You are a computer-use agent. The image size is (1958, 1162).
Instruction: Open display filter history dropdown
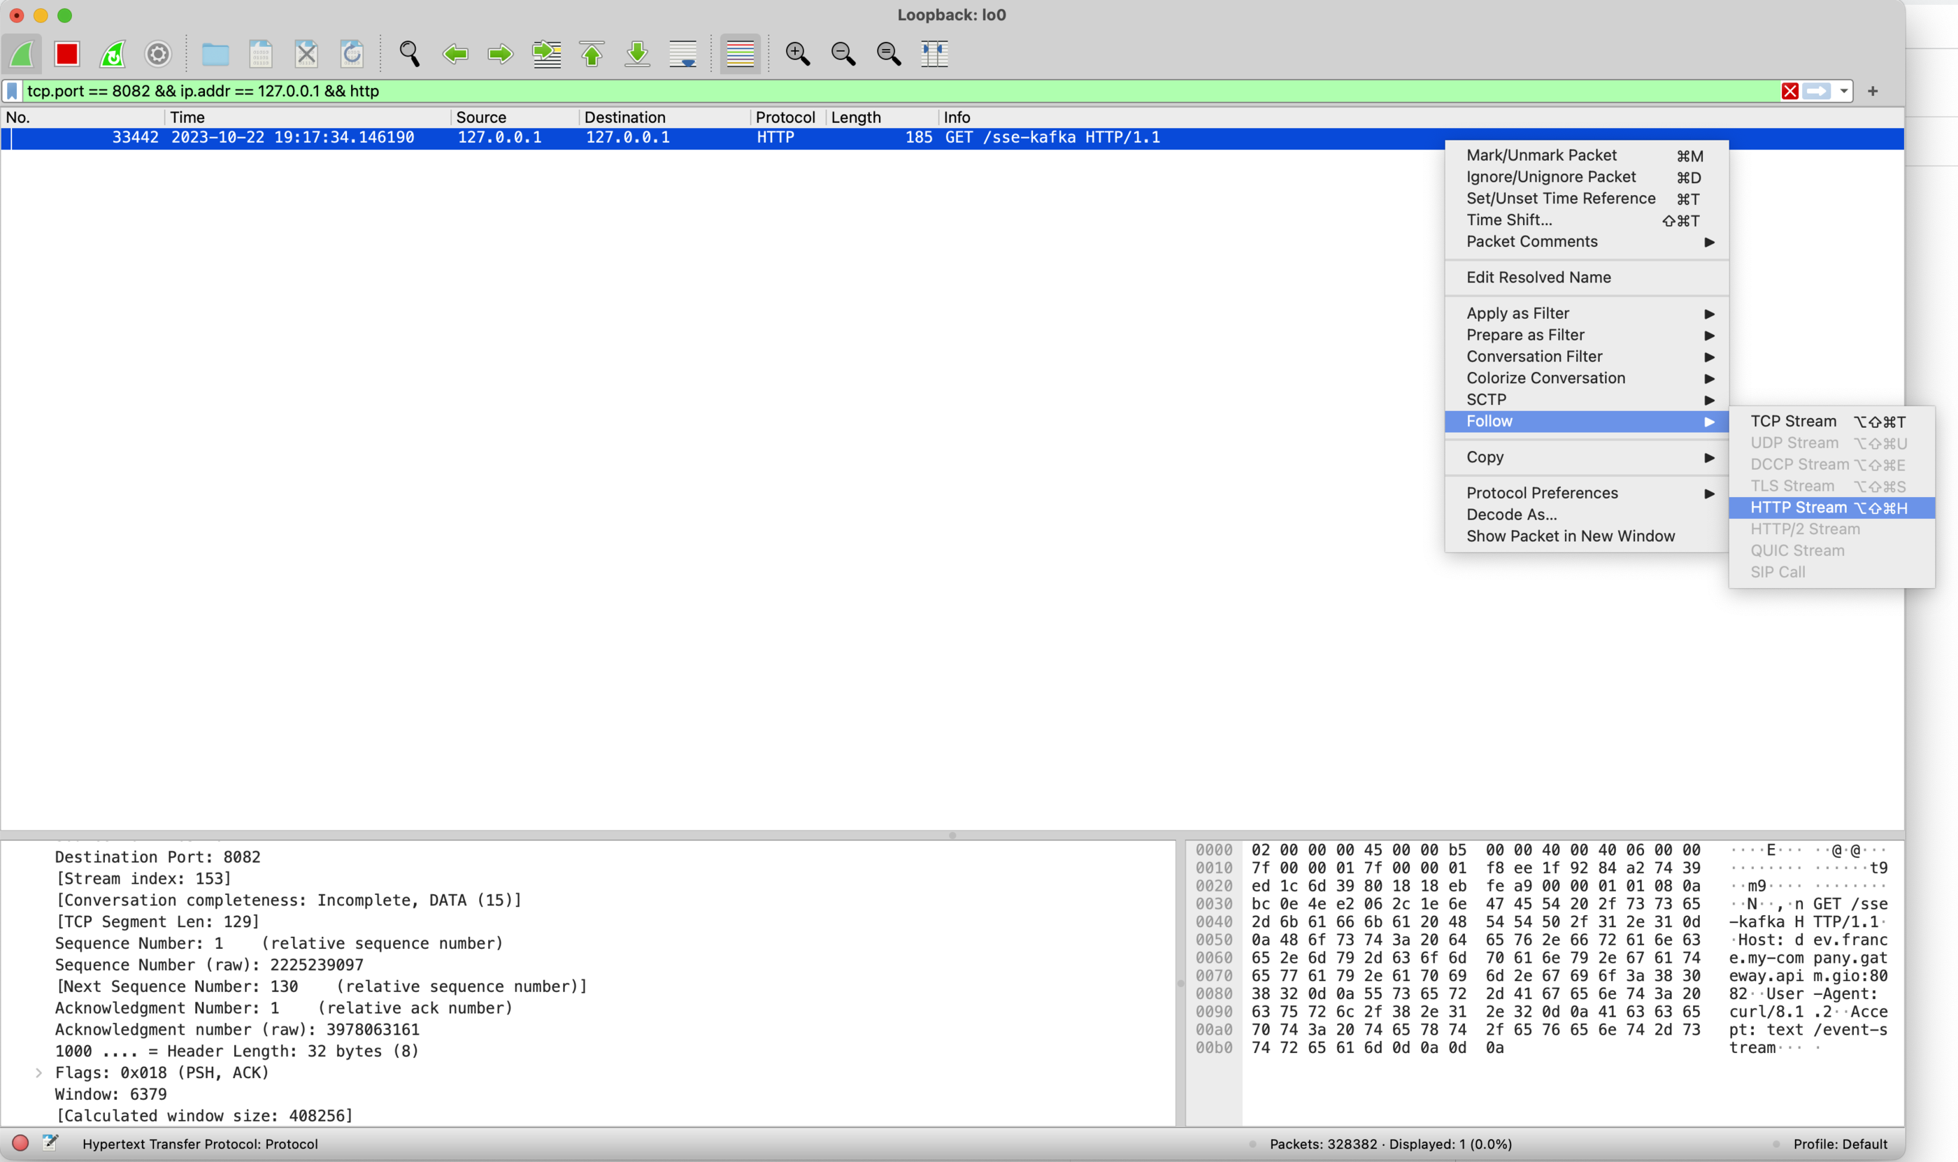click(1845, 92)
